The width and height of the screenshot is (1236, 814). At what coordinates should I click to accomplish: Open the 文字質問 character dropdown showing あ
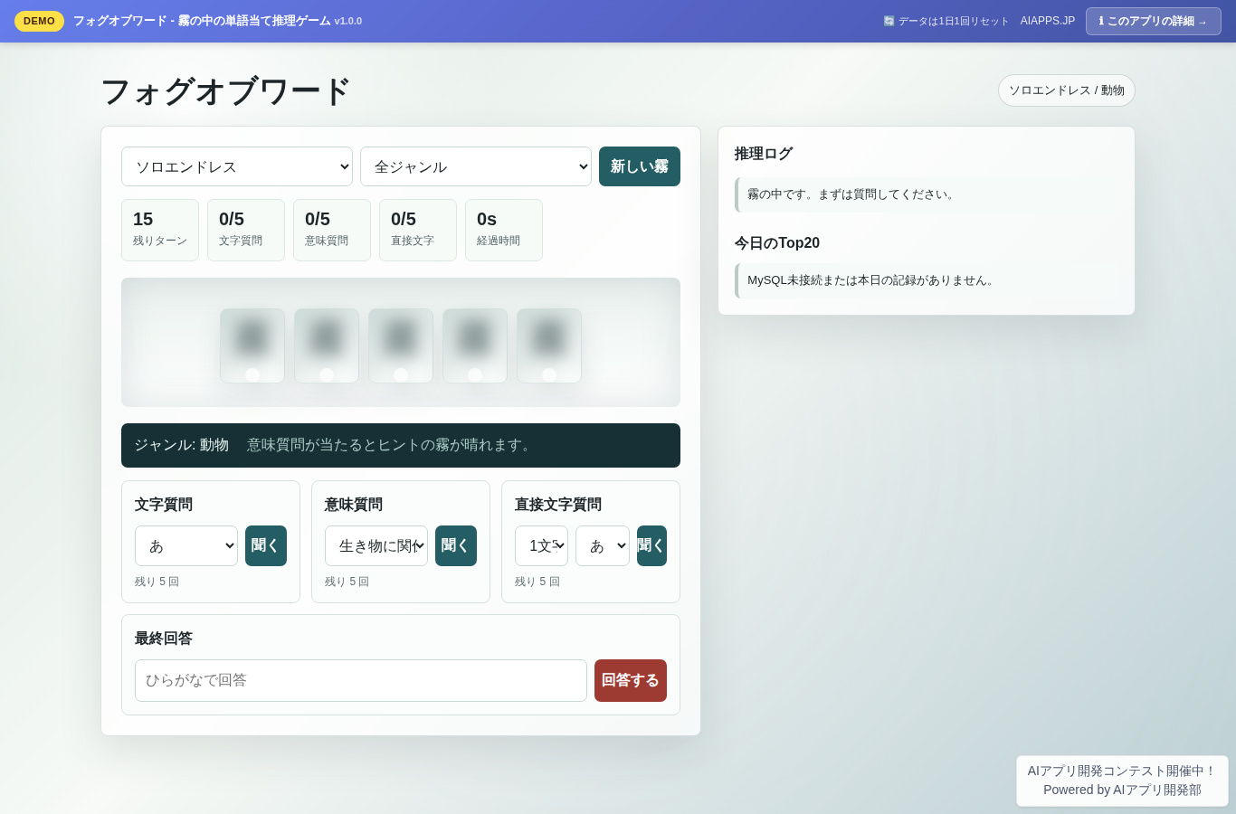coord(186,545)
